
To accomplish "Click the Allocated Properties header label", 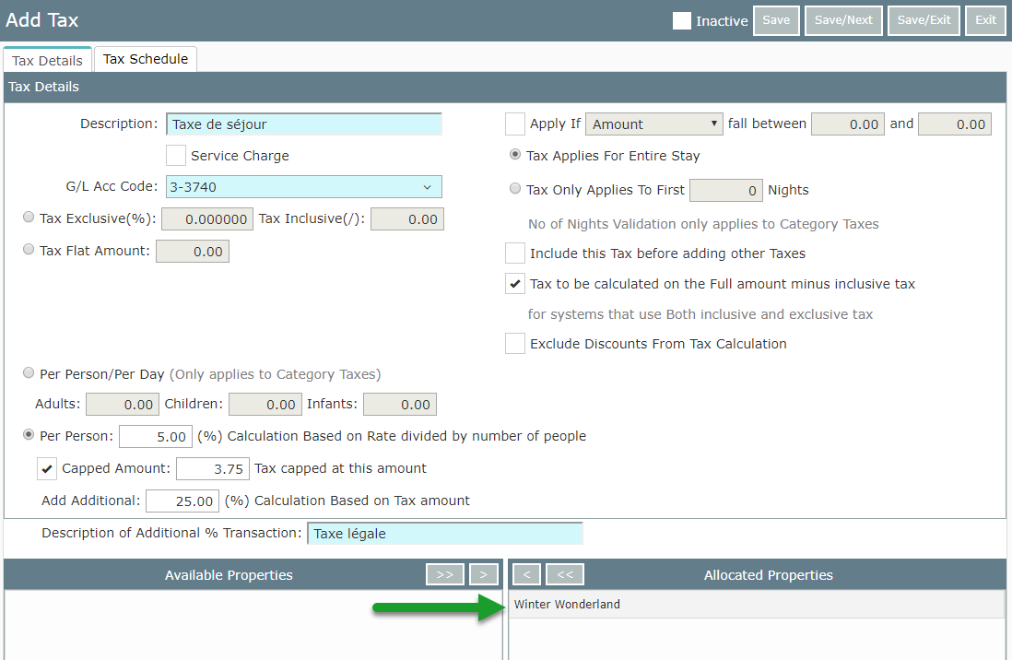I will coord(768,575).
